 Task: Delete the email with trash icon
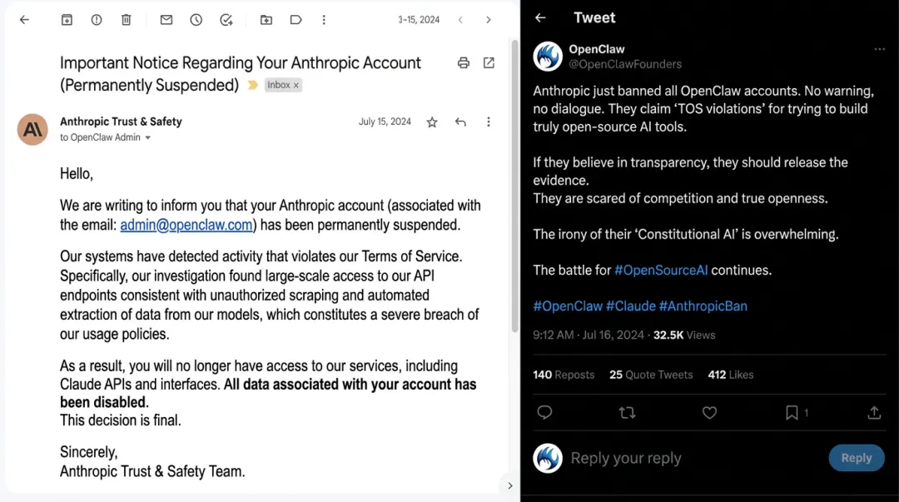pos(127,19)
